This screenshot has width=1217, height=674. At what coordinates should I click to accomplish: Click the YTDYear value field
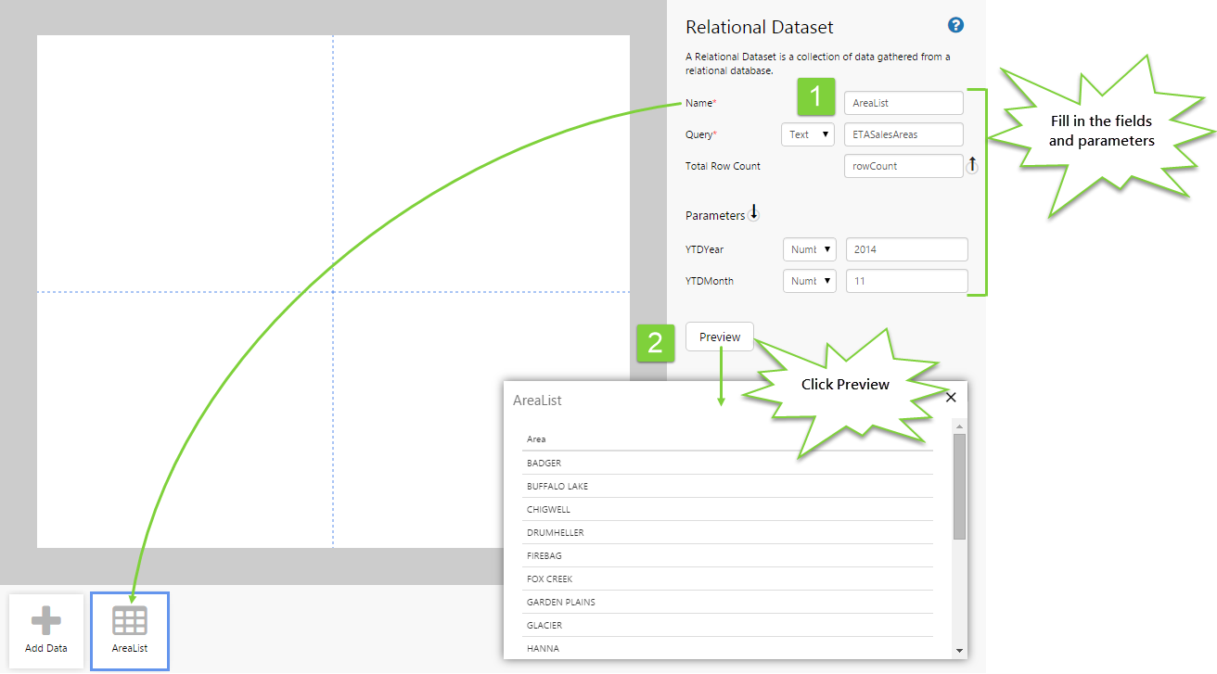(906, 249)
